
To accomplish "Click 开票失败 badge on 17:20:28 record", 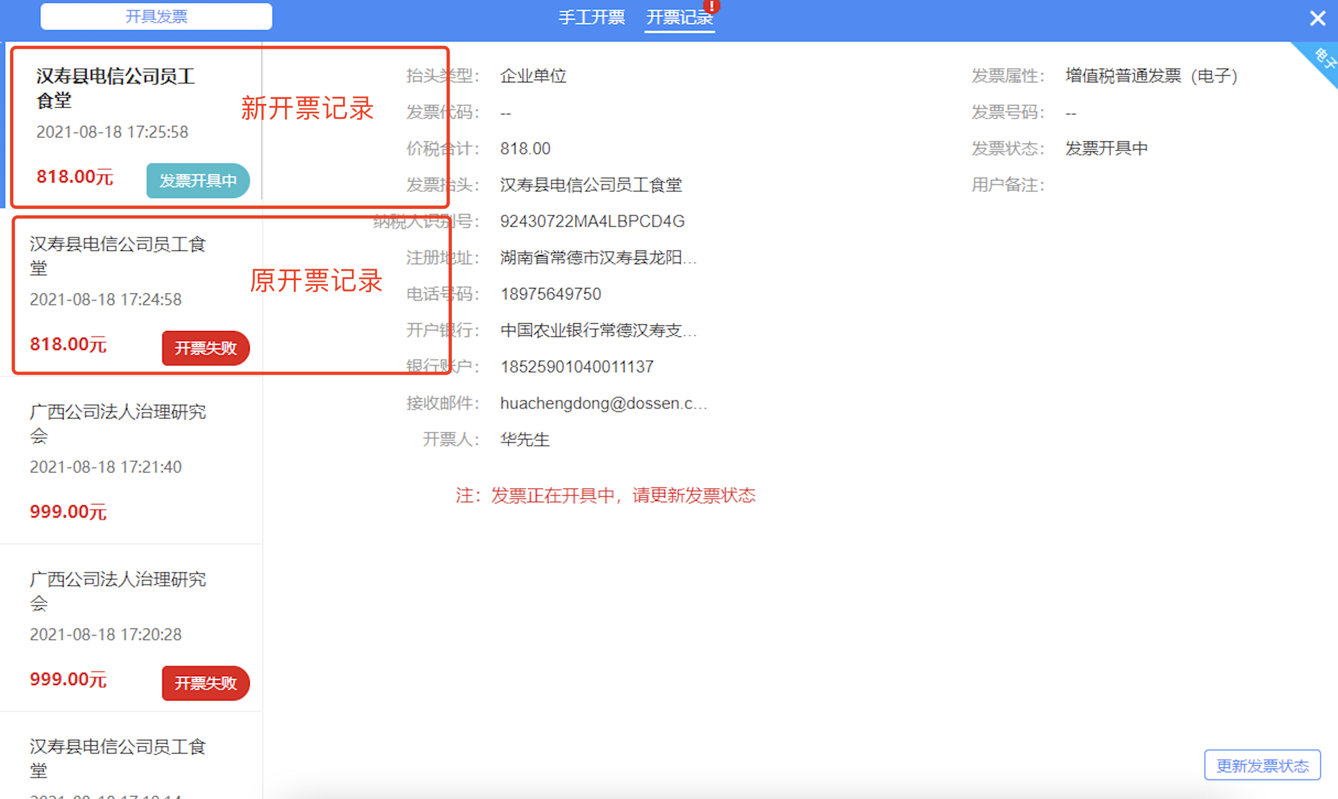I will (206, 683).
